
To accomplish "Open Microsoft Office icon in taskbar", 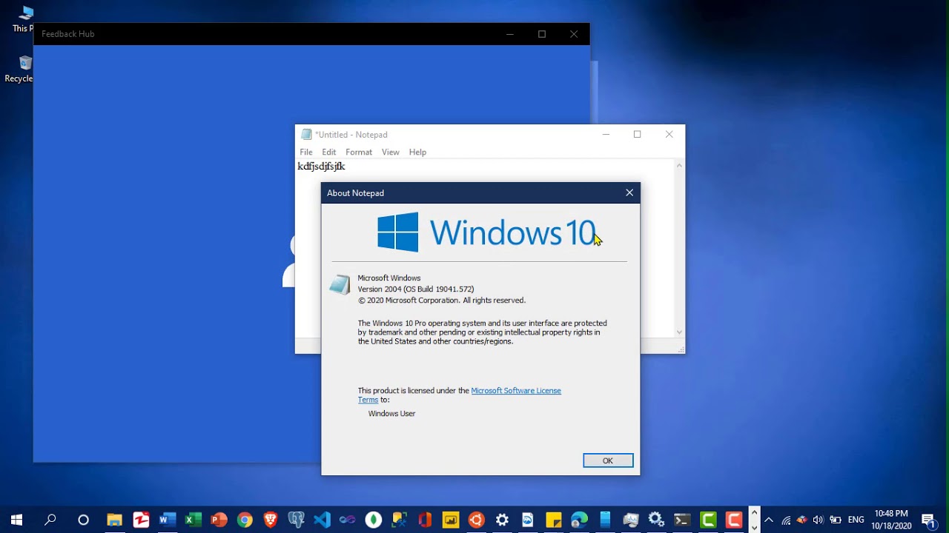I will (x=425, y=520).
